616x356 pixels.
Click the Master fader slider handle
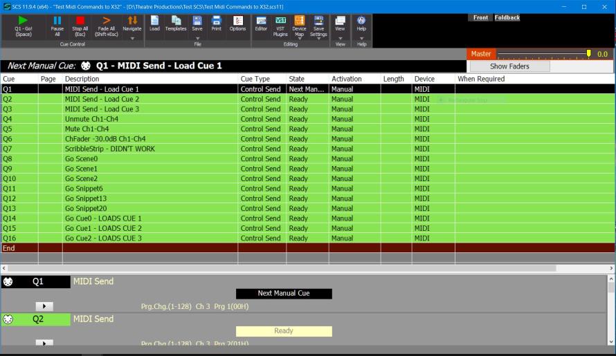589,53
